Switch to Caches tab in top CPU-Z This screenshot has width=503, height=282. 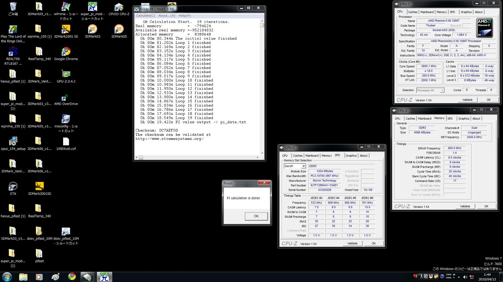pos(412,12)
